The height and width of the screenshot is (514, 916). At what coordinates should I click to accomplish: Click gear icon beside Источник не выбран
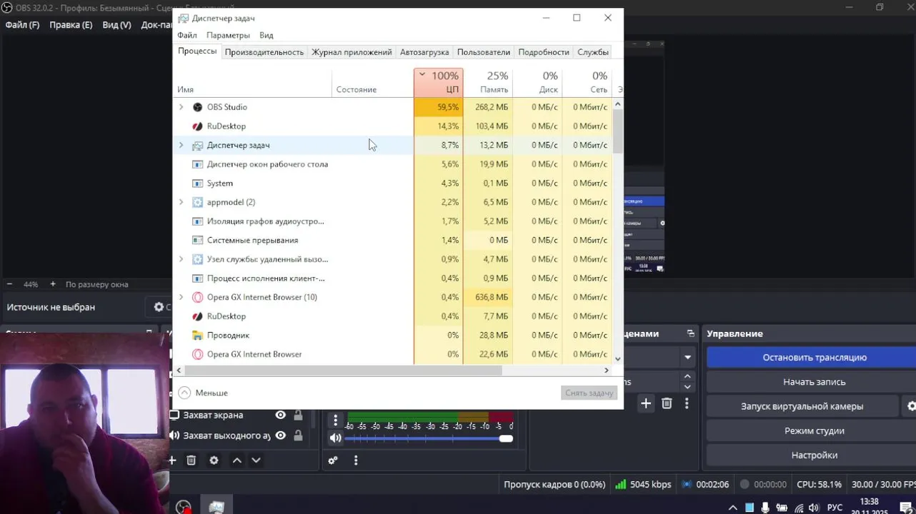159,307
